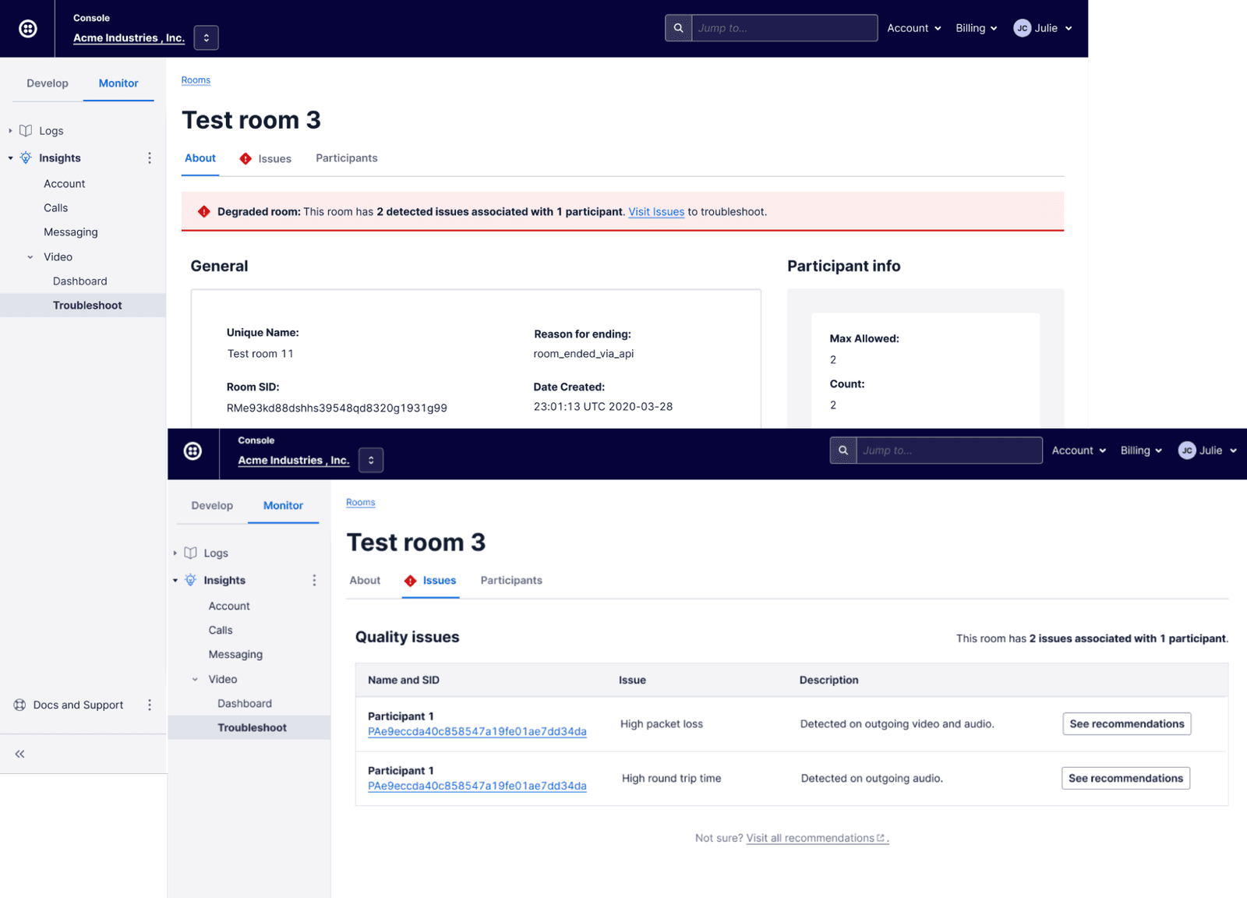The image size is (1247, 898).
Task: Click the error icon in the degraded room banner
Action: tap(203, 211)
